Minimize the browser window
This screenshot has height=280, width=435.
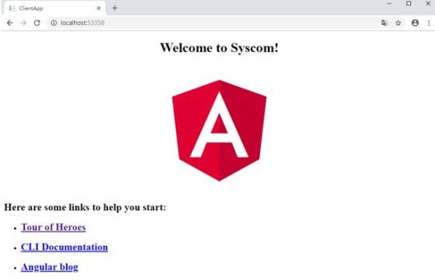(x=389, y=4)
